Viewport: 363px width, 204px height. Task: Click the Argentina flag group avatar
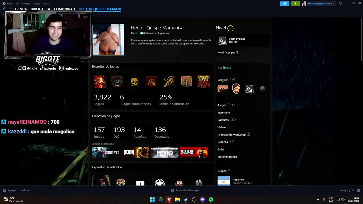tap(223, 181)
